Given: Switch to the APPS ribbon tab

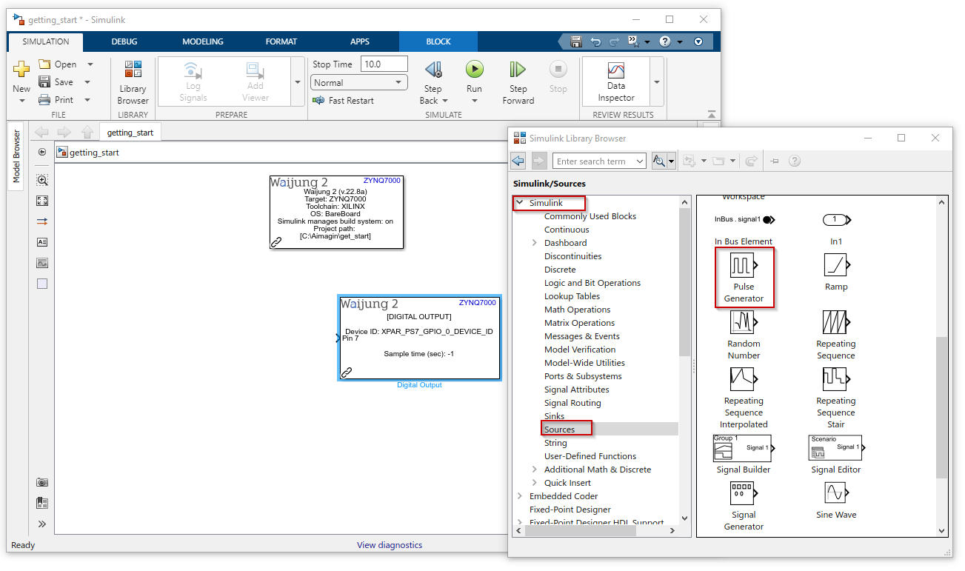Looking at the screenshot, I should click(360, 41).
